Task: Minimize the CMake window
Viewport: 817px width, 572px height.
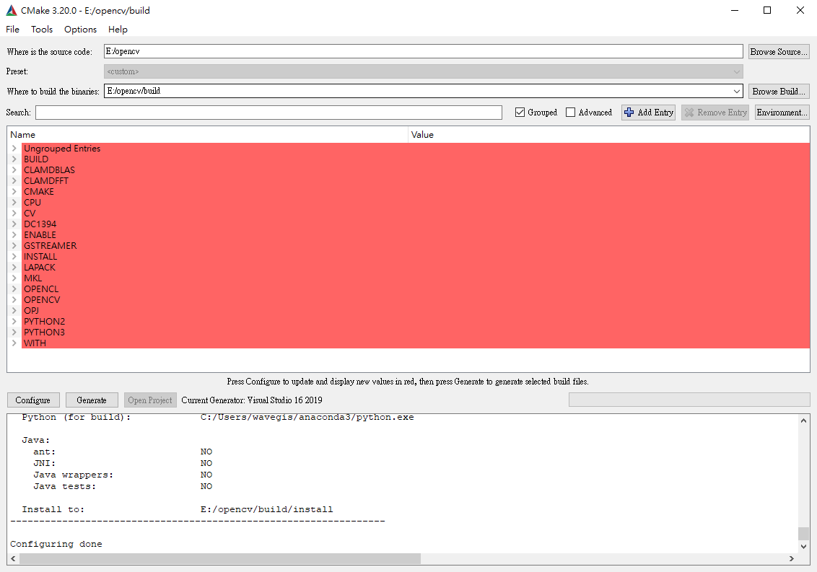Action: tap(735, 10)
